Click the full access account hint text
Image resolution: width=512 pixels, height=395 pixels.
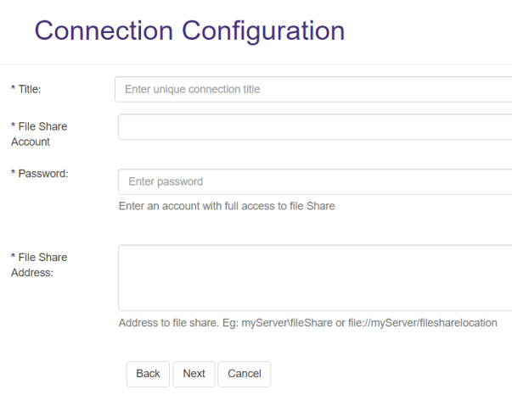(x=227, y=206)
